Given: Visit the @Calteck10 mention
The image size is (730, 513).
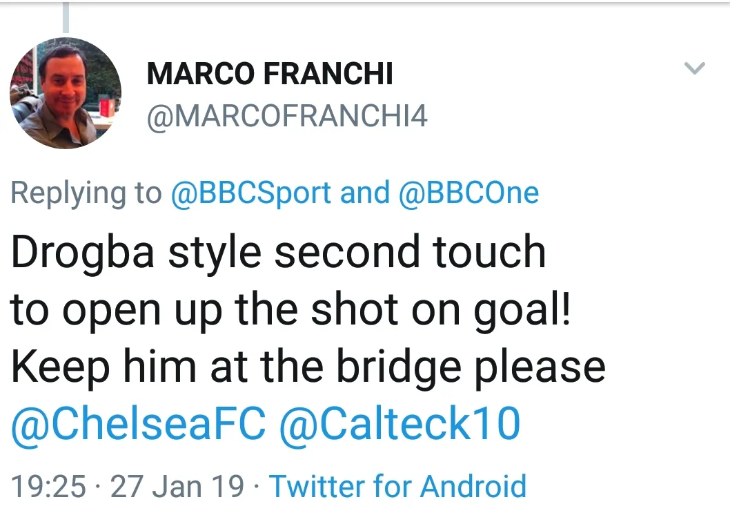Looking at the screenshot, I should coord(399,423).
